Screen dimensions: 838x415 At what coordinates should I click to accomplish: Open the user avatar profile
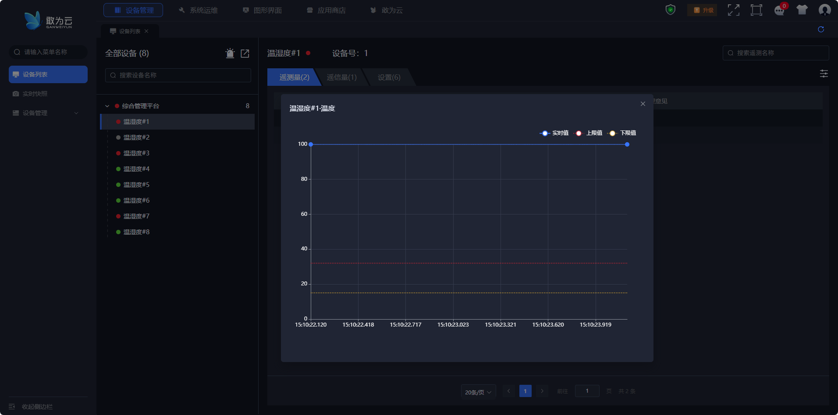[x=824, y=10]
